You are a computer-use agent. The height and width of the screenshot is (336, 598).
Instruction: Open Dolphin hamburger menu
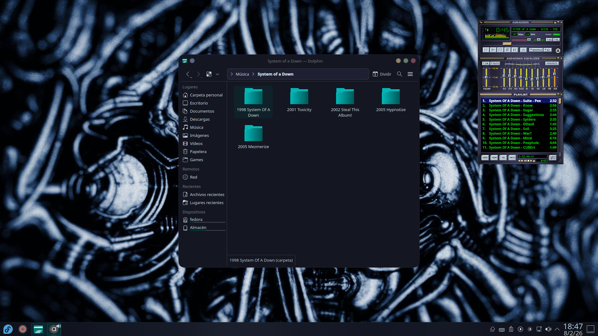click(410, 74)
